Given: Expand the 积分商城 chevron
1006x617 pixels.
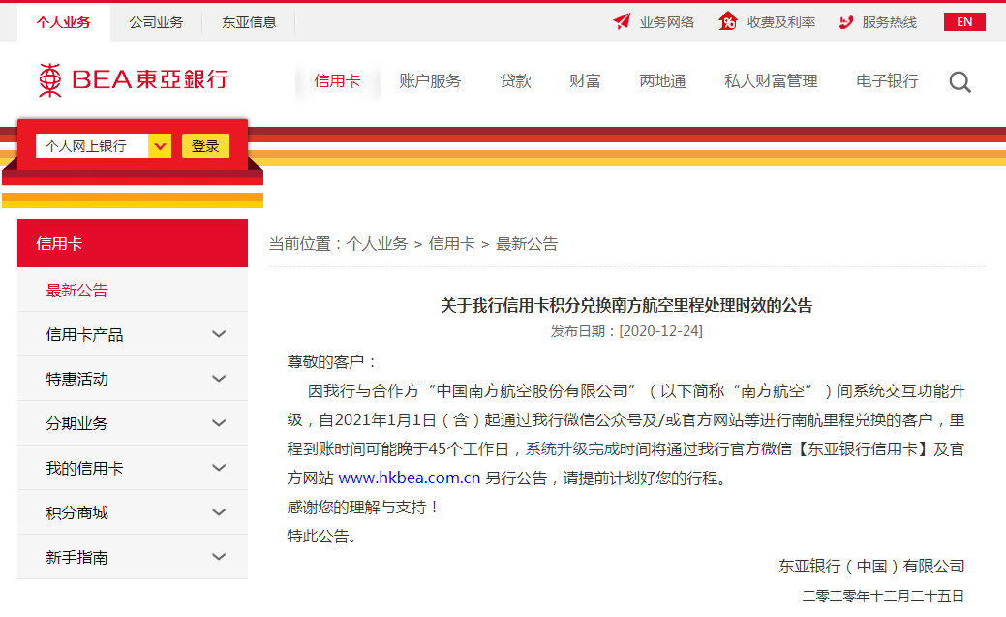Looking at the screenshot, I should pos(219,512).
